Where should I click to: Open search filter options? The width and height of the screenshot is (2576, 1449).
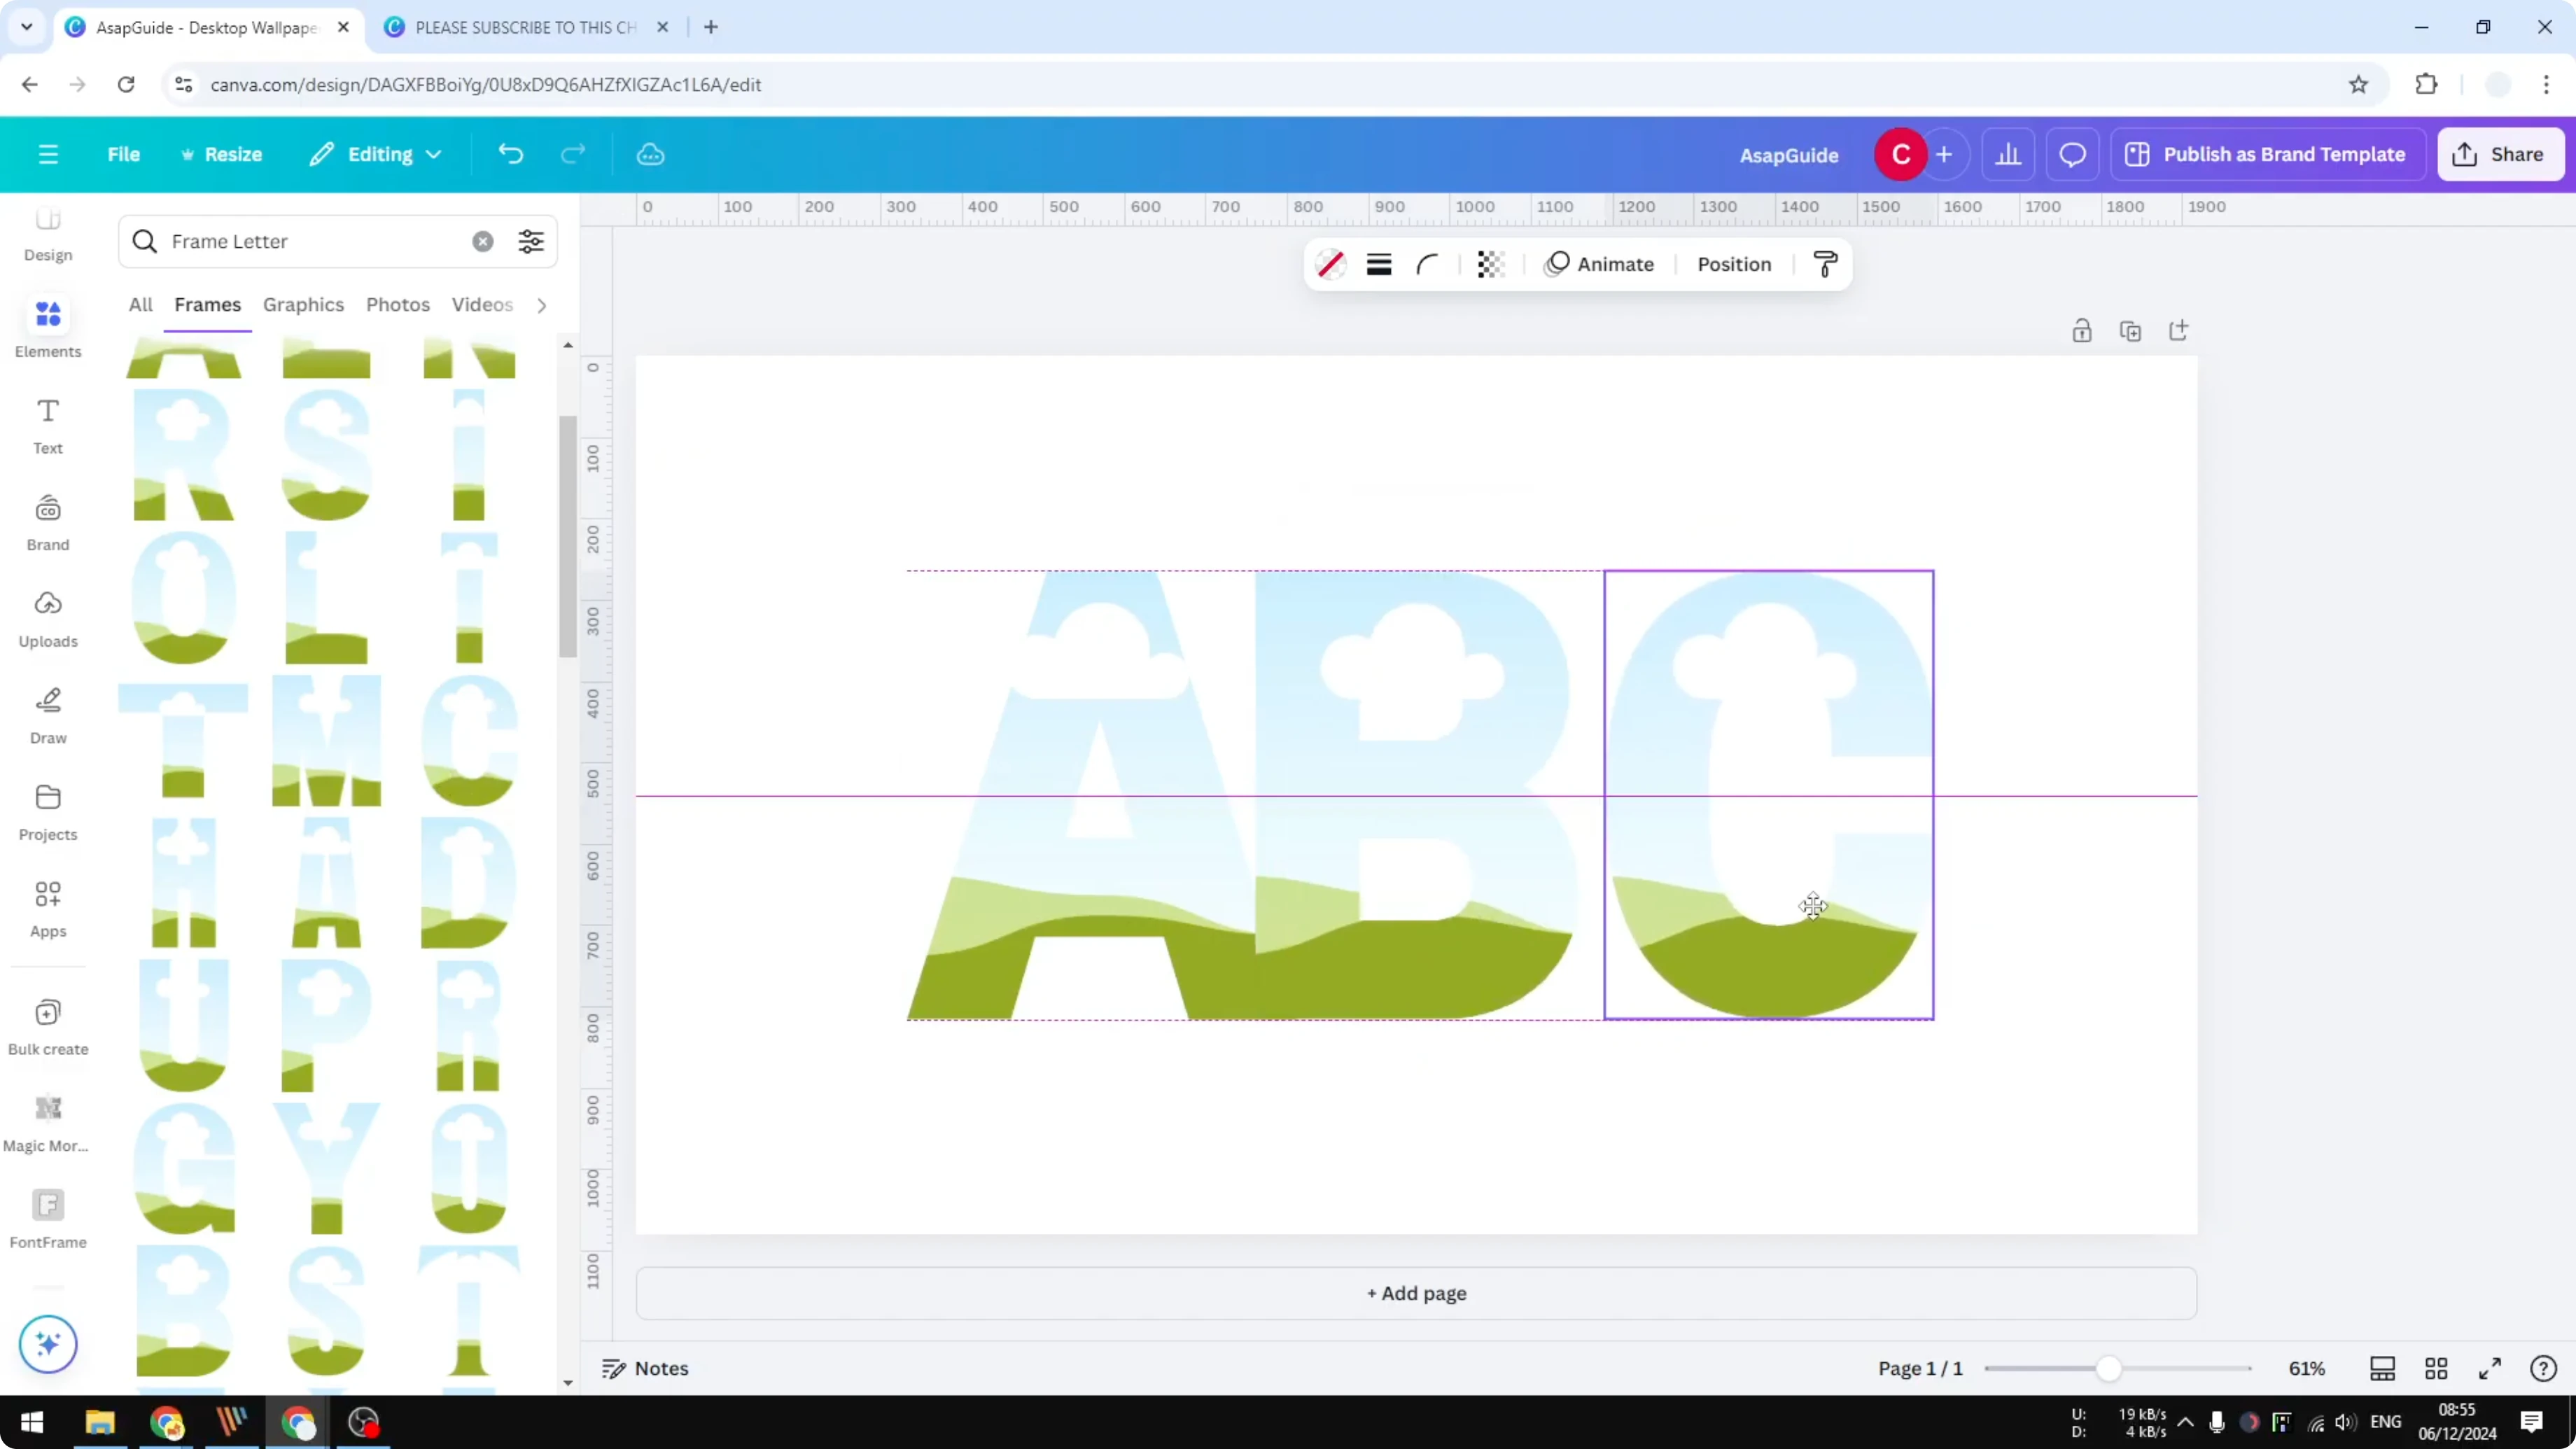531,241
